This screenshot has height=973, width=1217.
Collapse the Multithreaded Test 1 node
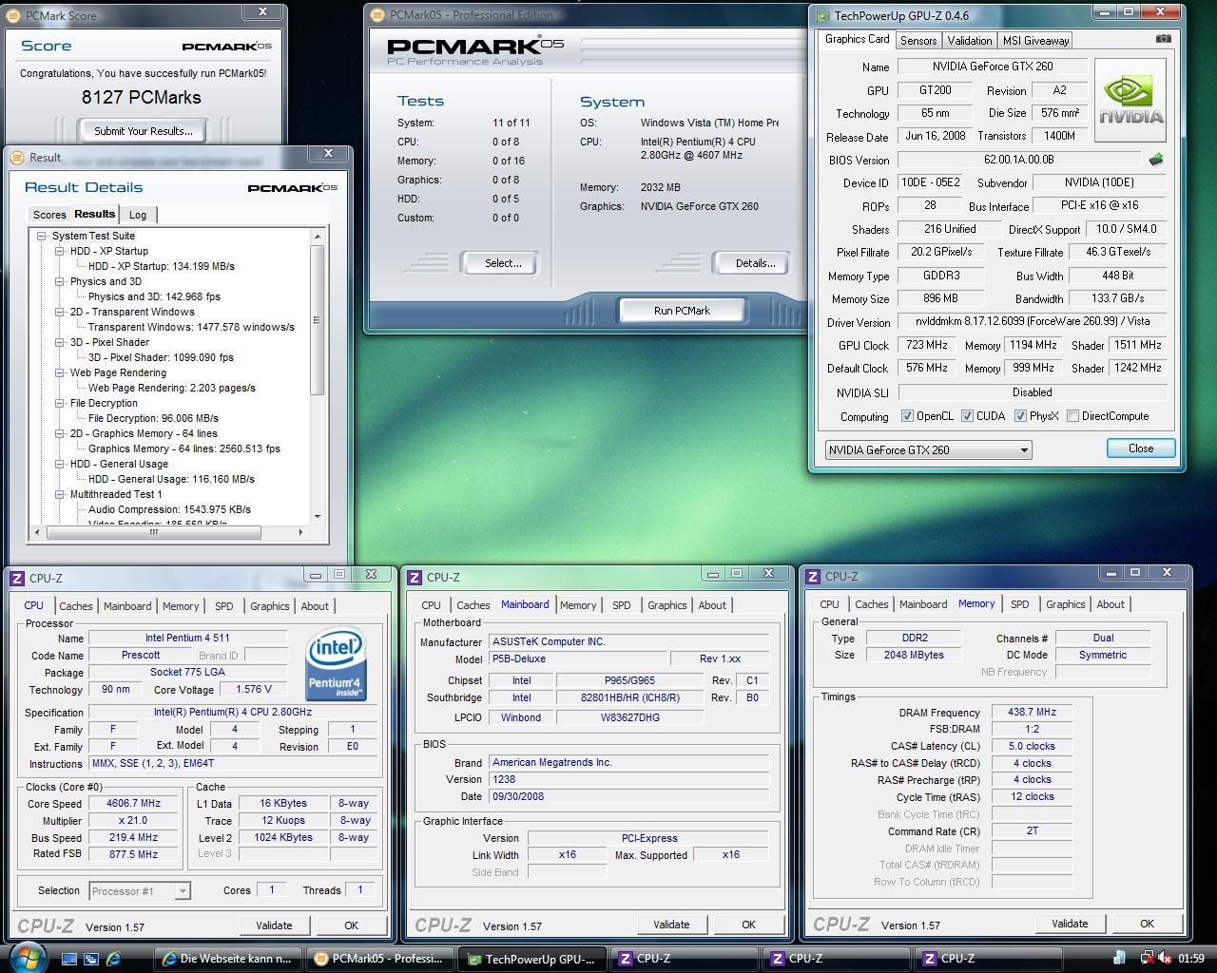click(x=60, y=494)
